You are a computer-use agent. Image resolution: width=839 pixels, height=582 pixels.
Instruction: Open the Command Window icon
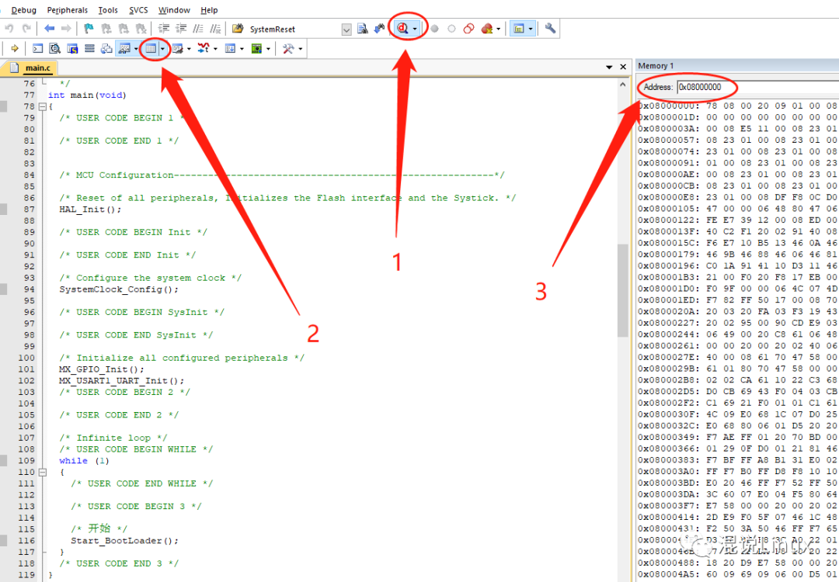coord(37,49)
